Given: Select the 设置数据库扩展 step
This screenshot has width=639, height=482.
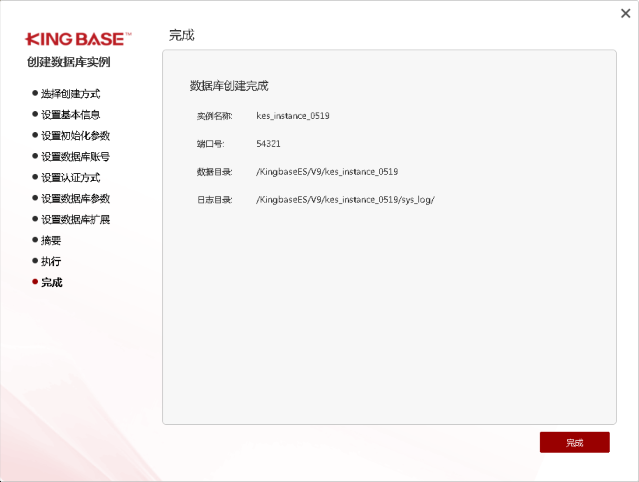Looking at the screenshot, I should 75,219.
